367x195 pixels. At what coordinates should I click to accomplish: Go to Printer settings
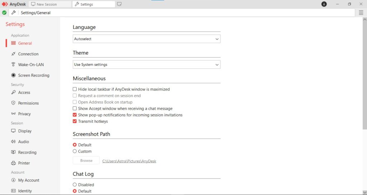click(x=24, y=163)
